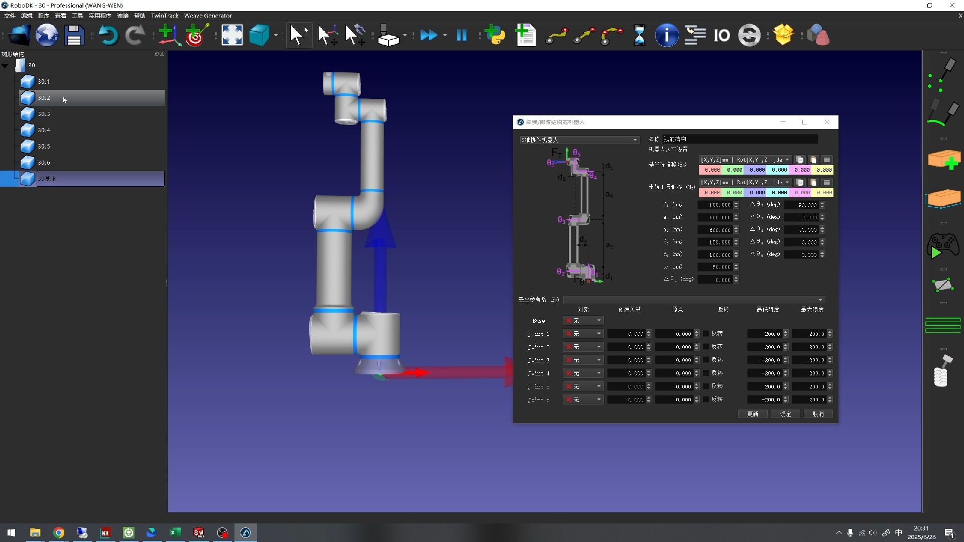Click the Fit all view icon
Viewport: 964px width, 542px height.
(x=232, y=36)
